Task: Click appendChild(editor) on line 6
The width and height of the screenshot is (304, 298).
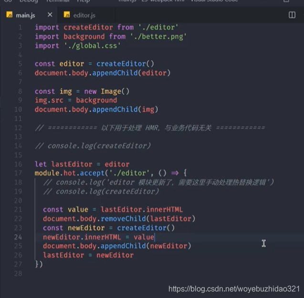Action: pyautogui.click(x=131, y=73)
